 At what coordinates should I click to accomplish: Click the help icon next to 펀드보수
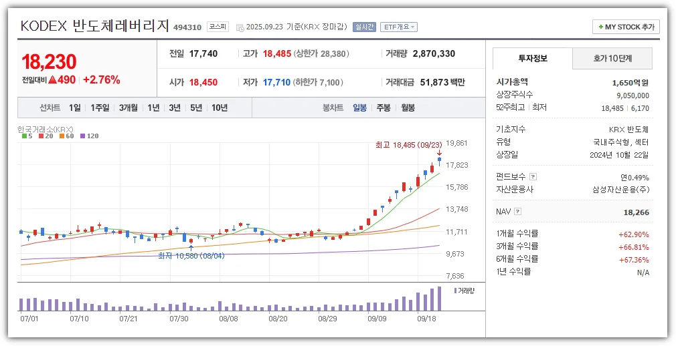click(x=533, y=177)
